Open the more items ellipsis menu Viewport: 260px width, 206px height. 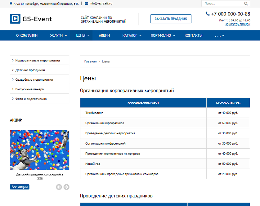click(219, 35)
